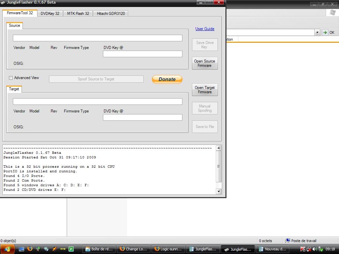Screen dimensions: 339x254
Task: Click the teal disc quick launch icon
Action: [x=46, y=249]
